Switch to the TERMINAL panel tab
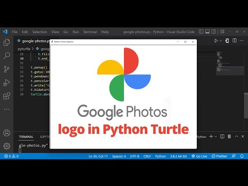This screenshot has width=248, height=186. click(26, 137)
